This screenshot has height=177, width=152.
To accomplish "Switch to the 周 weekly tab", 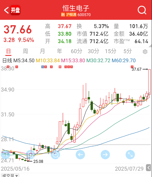I will (x=25, y=51).
